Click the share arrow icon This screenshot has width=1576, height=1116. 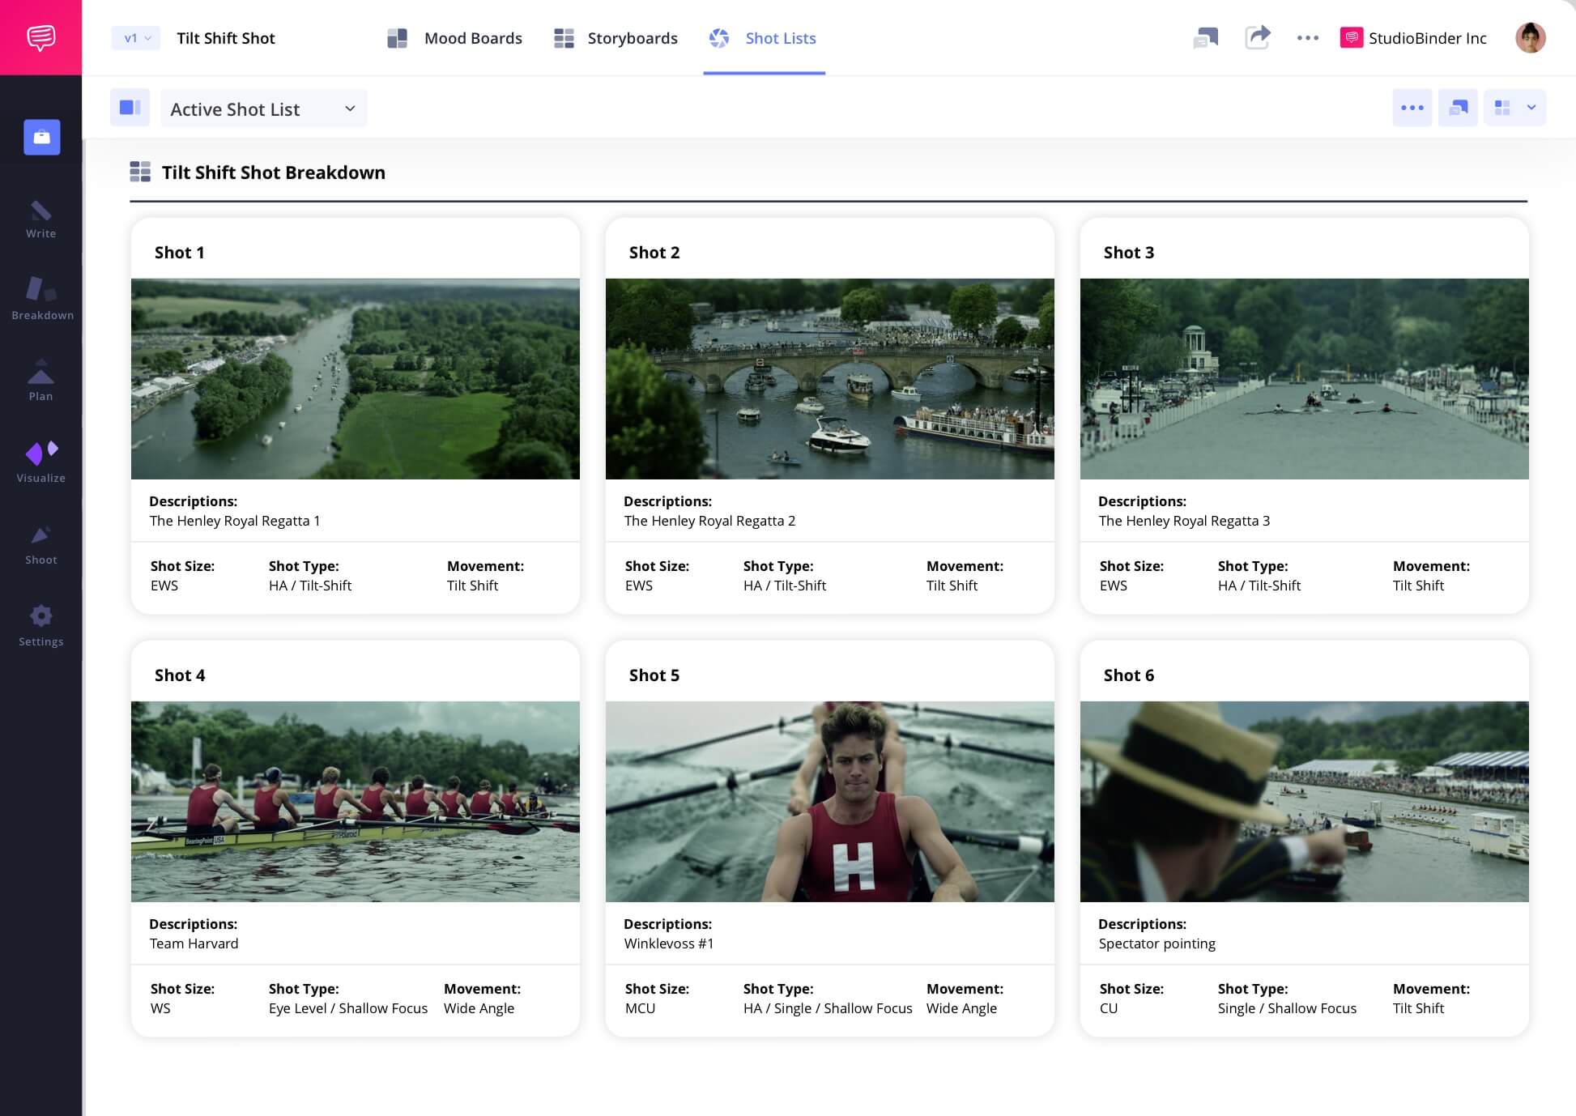point(1257,37)
